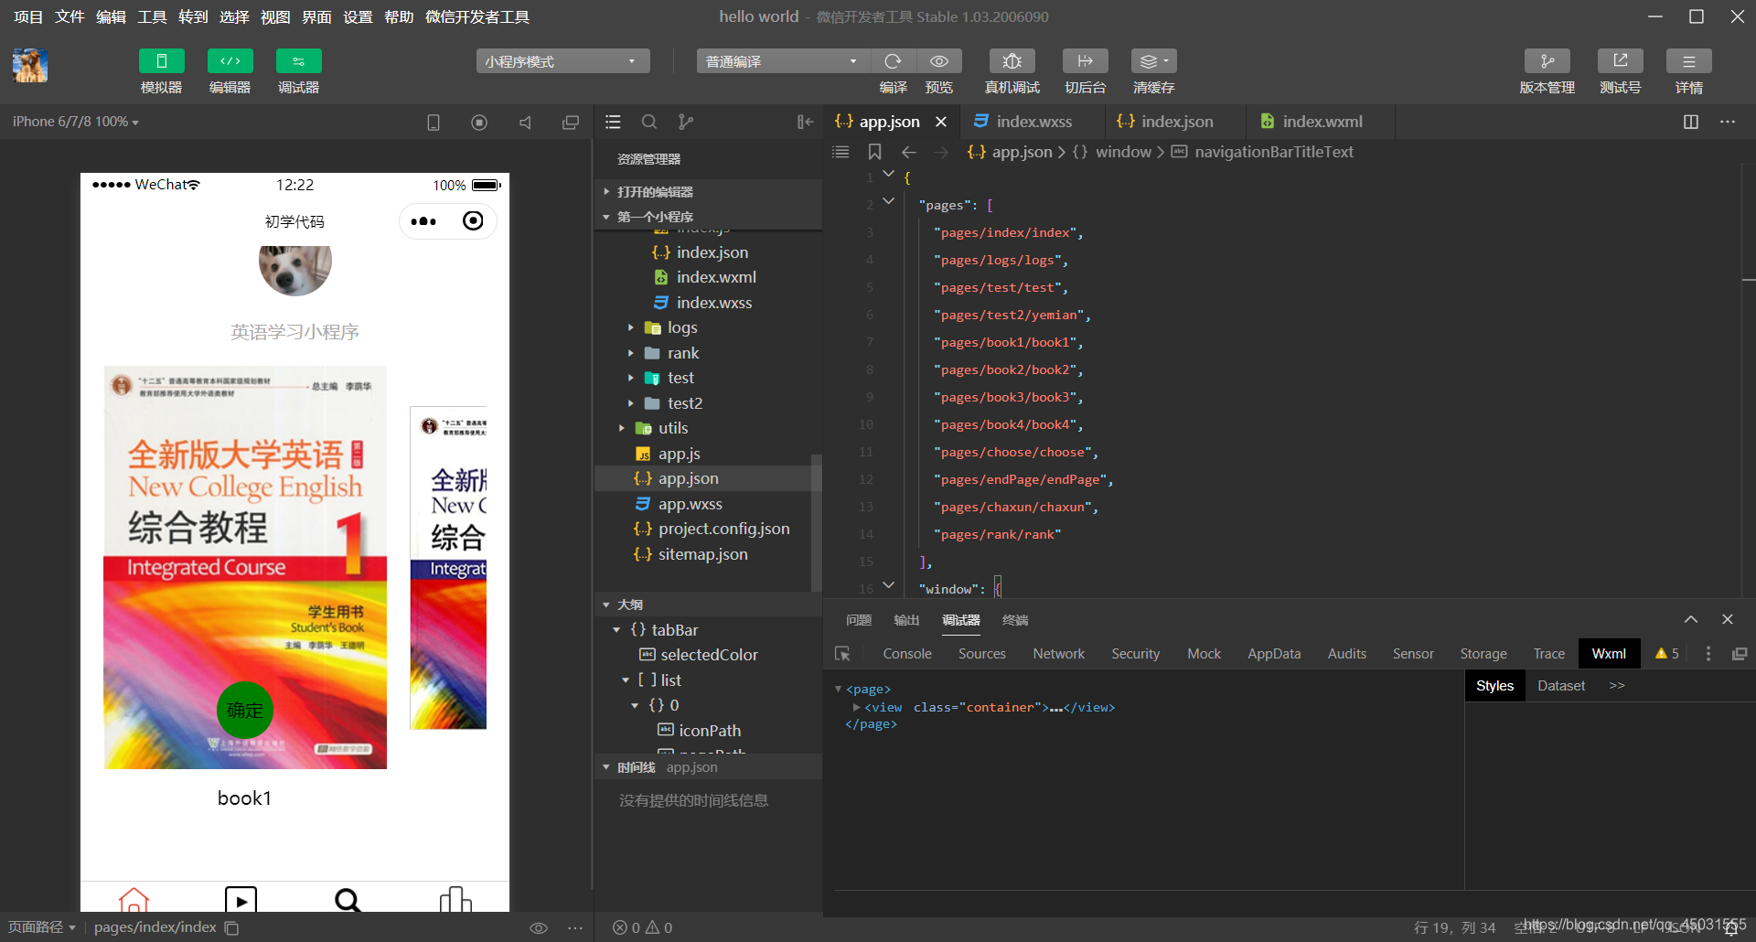
Task: Select selectedColor in the outline
Action: click(x=709, y=655)
